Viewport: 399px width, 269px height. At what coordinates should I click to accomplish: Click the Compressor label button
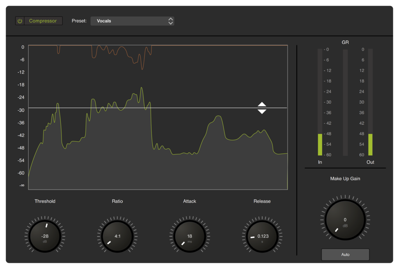tap(43, 21)
